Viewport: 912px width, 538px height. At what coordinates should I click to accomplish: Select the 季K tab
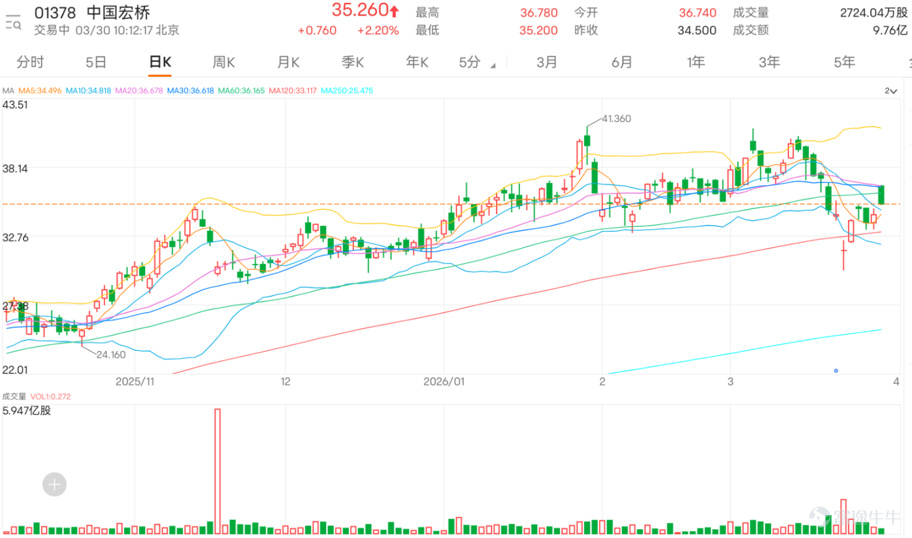[353, 62]
